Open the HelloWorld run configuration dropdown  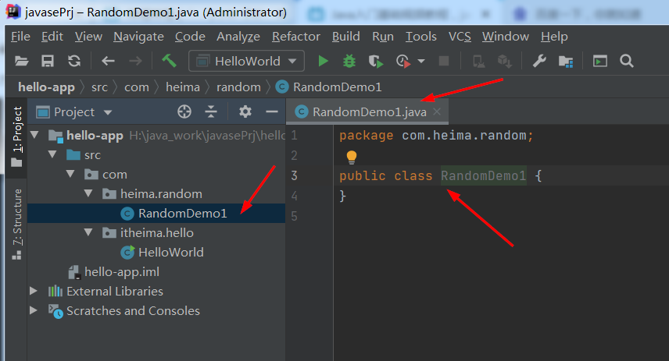coord(247,61)
